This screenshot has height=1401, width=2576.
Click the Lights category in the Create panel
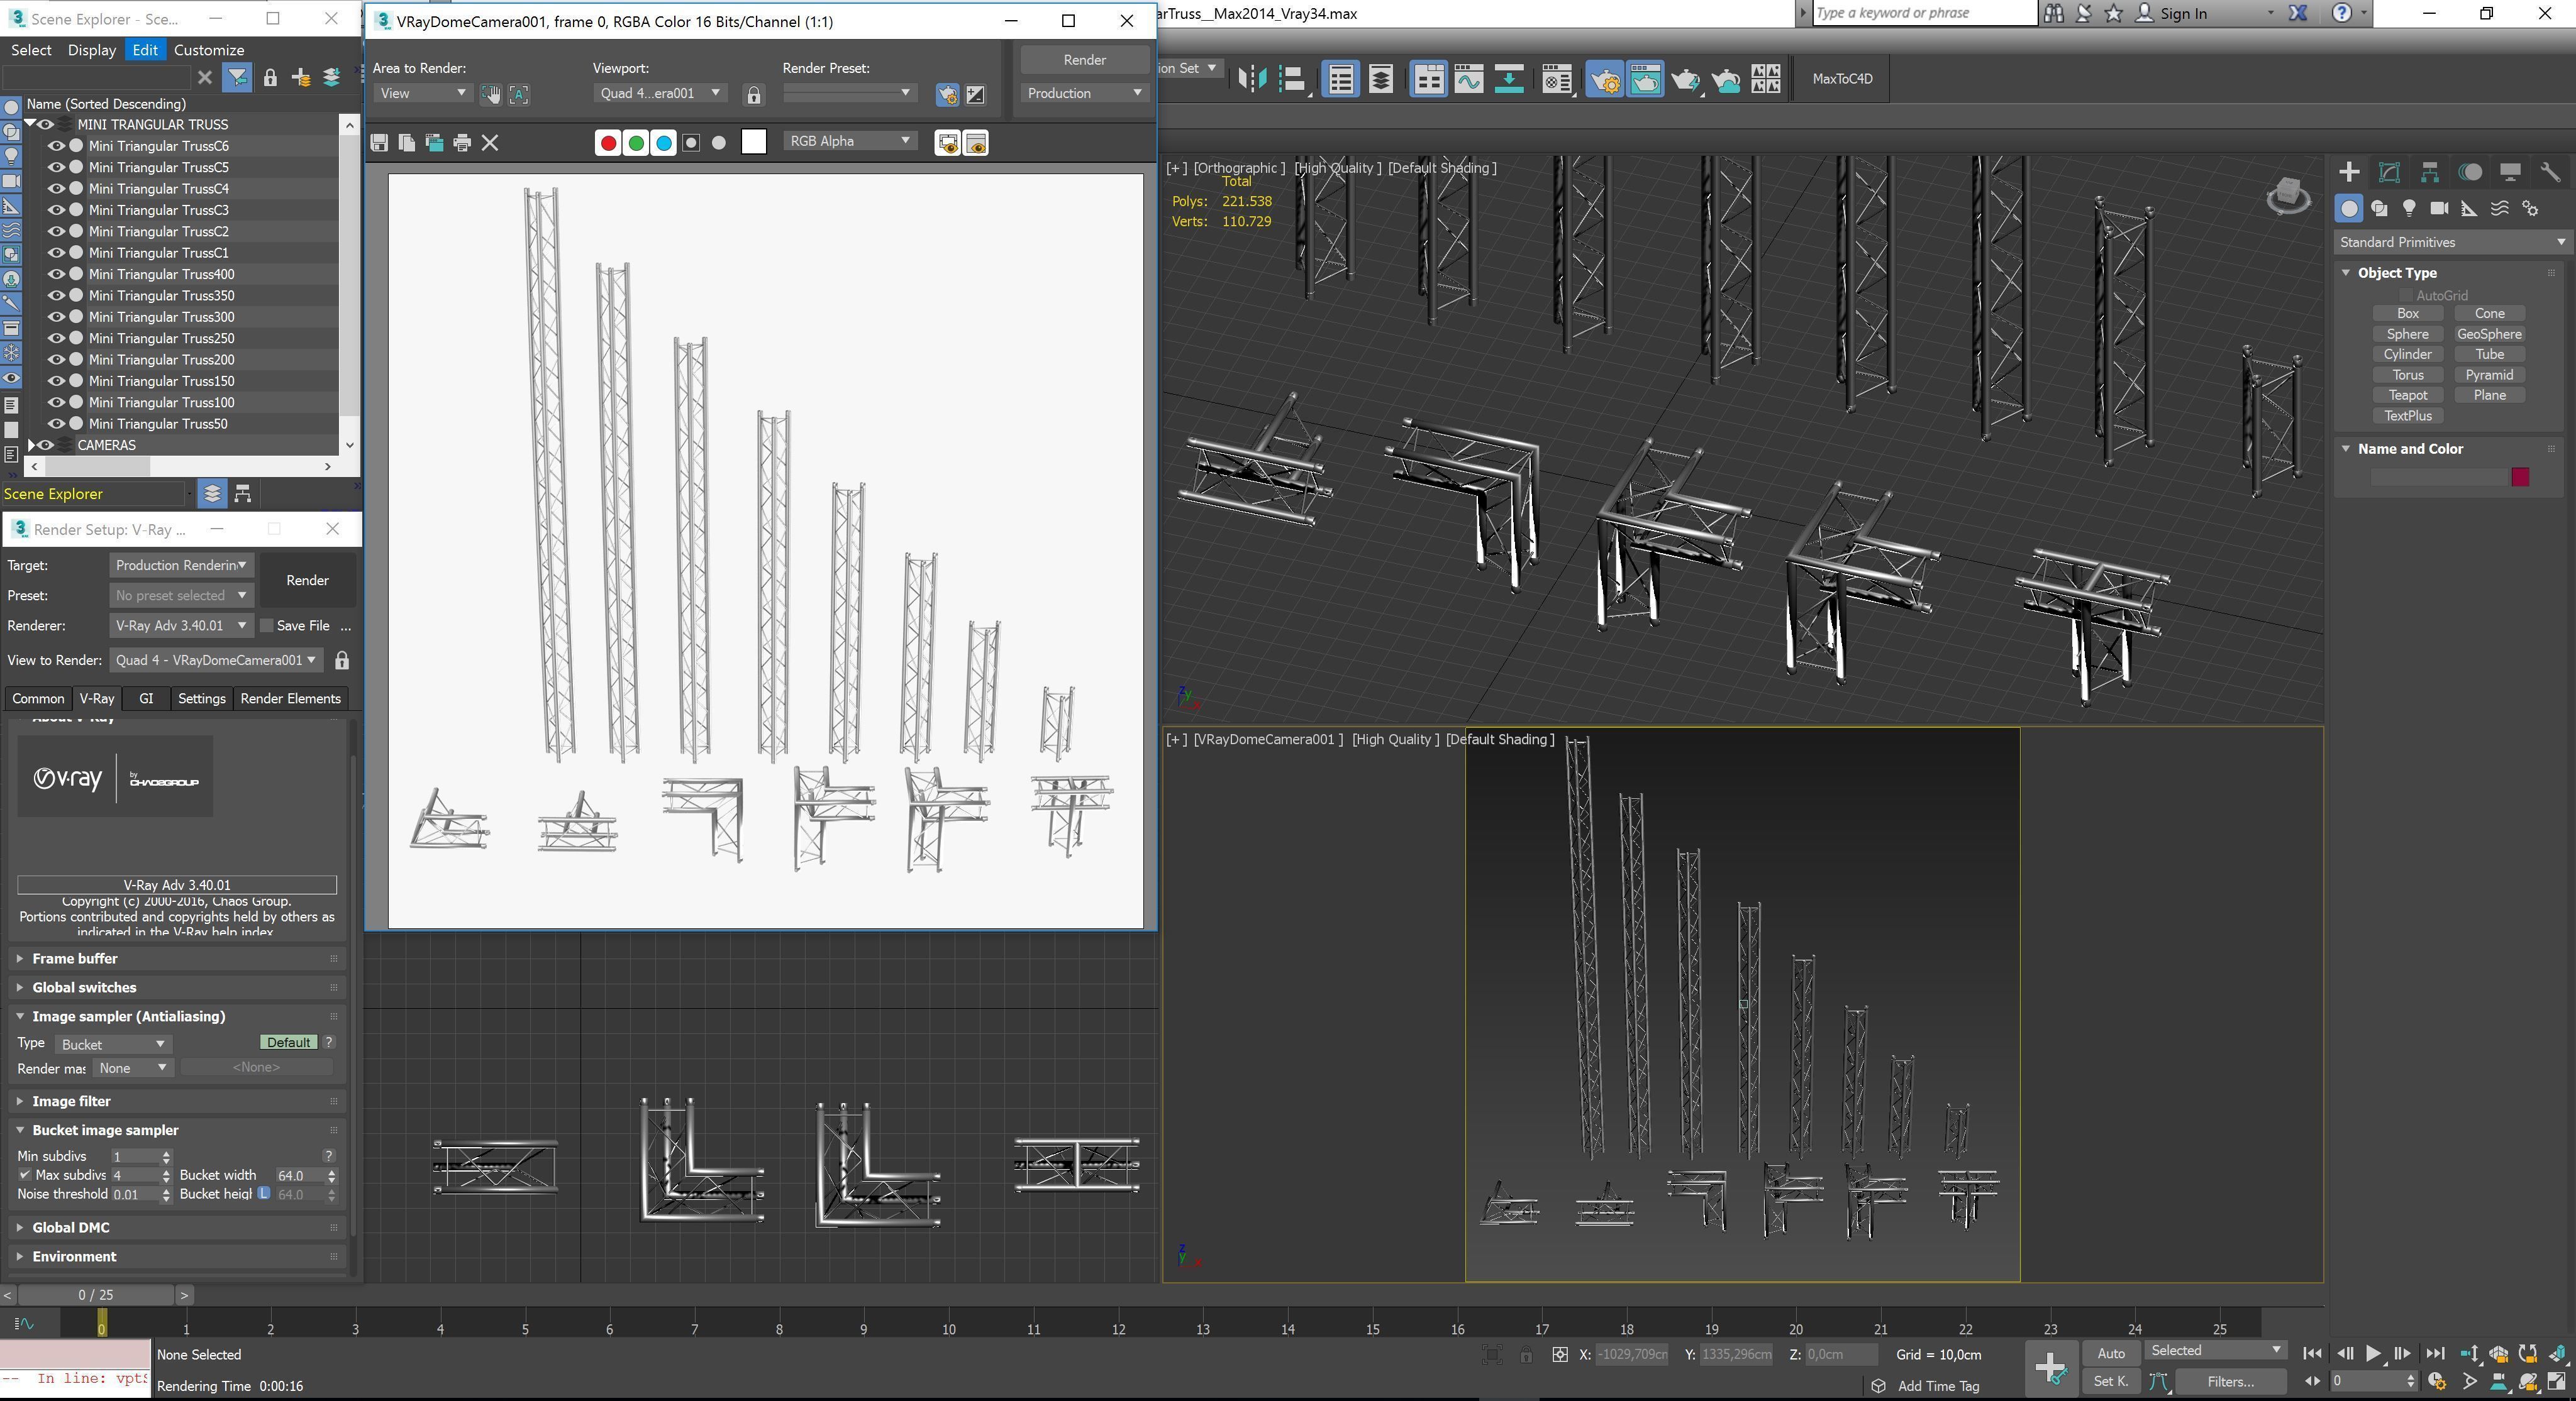pyautogui.click(x=2409, y=209)
